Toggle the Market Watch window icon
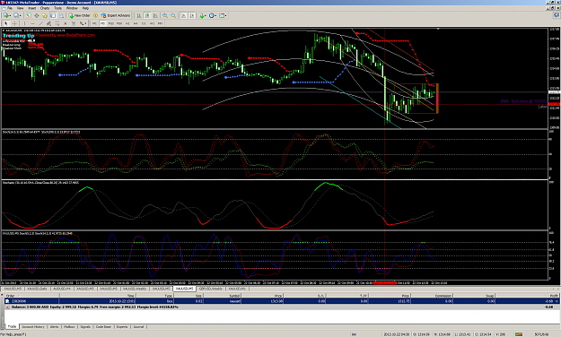The width and height of the screenshot is (561, 337). [x=28, y=15]
